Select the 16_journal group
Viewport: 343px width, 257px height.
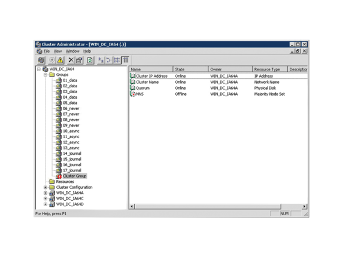point(72,165)
